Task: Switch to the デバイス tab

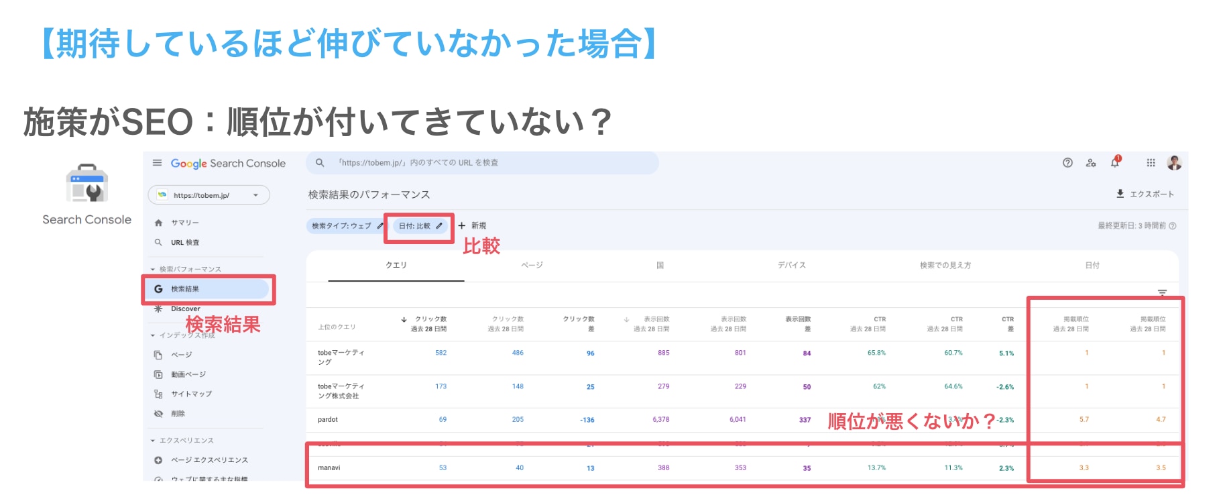Action: click(x=792, y=266)
